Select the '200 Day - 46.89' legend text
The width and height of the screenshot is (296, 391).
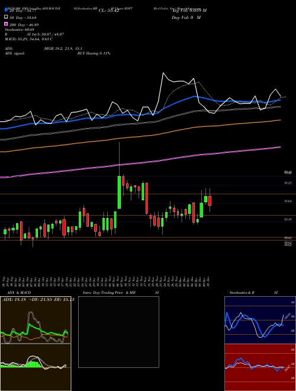[x=24, y=25]
